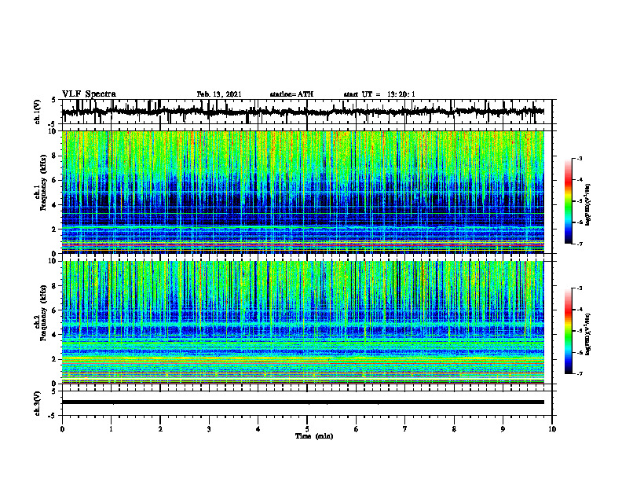Viewport: 622px width, 481px height.
Task: Click the ch.1(V) axis label
Action: (38, 112)
